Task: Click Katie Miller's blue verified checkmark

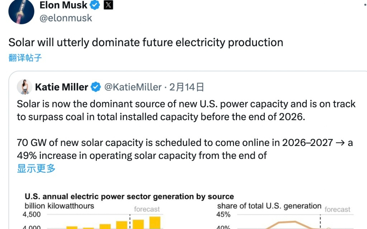Action: point(95,87)
